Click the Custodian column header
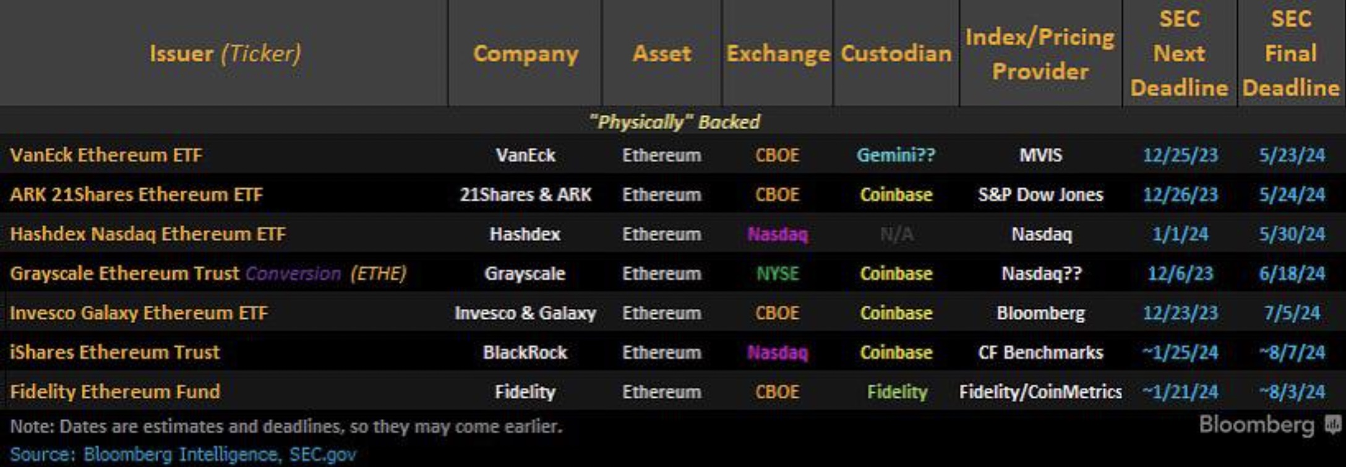The width and height of the screenshot is (1346, 467). (896, 54)
